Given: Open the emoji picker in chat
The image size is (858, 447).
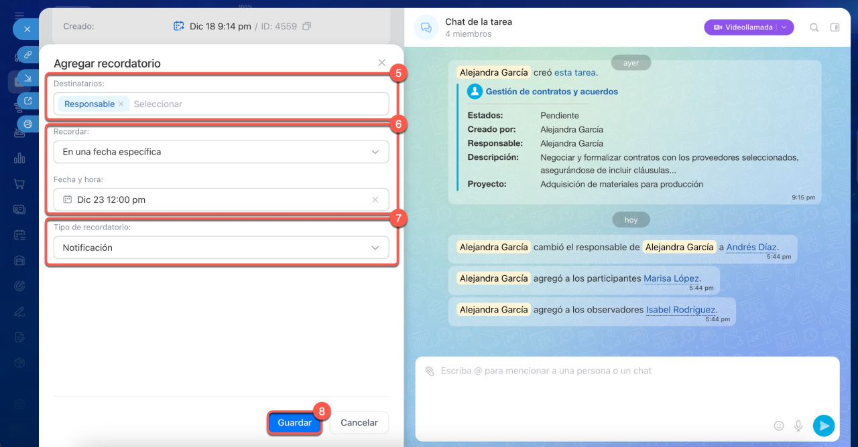Looking at the screenshot, I should (779, 426).
